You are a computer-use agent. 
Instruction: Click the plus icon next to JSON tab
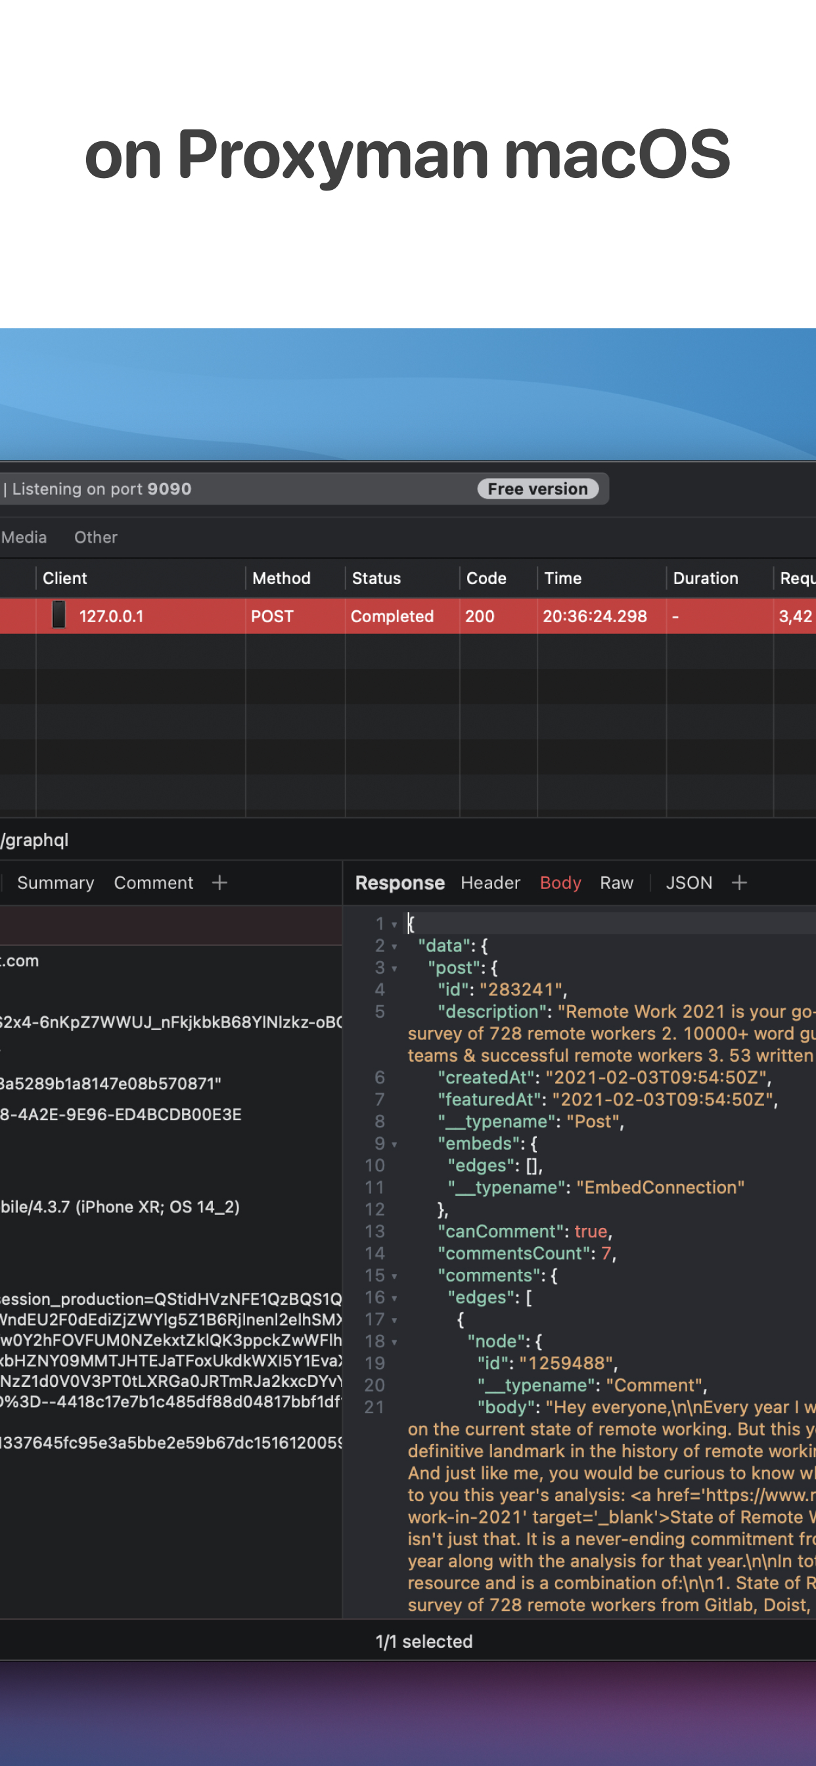point(738,882)
